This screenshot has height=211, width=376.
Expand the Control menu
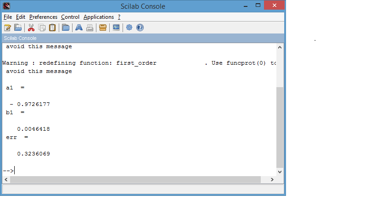pos(70,17)
